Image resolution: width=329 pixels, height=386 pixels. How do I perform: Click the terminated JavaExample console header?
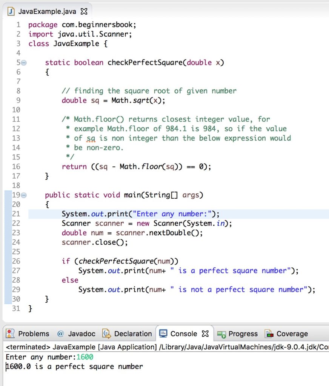click(167, 347)
